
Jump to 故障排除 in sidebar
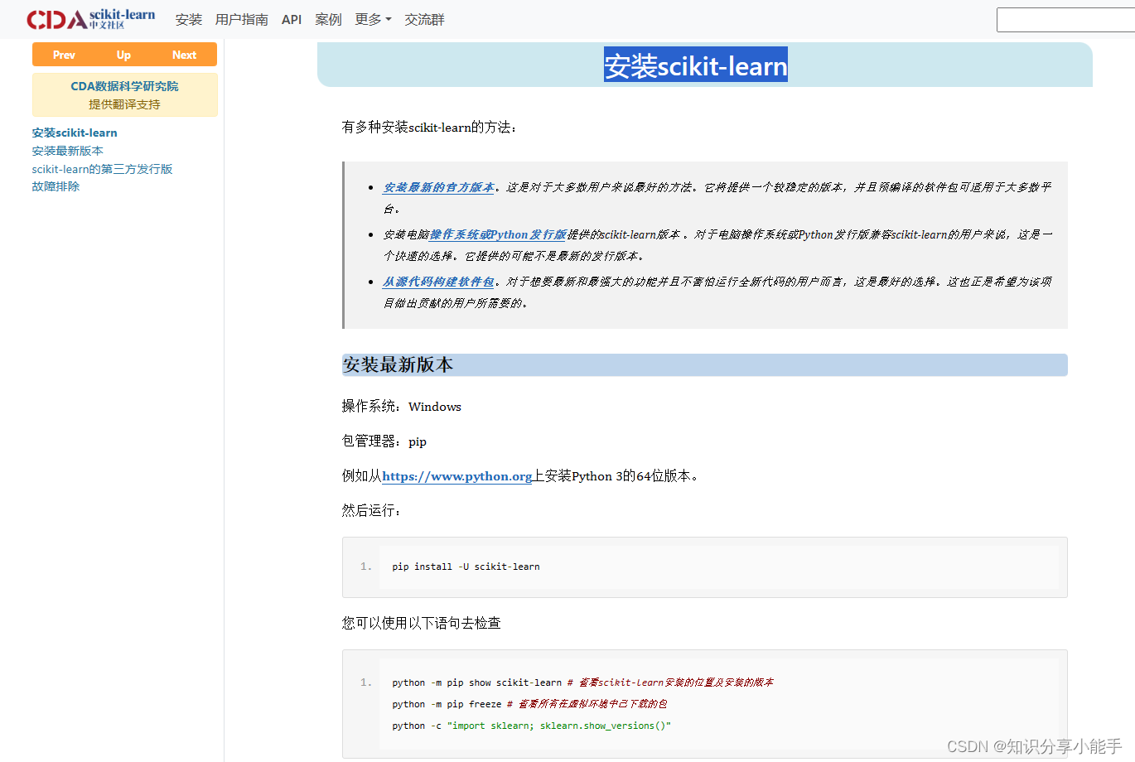[x=56, y=186]
